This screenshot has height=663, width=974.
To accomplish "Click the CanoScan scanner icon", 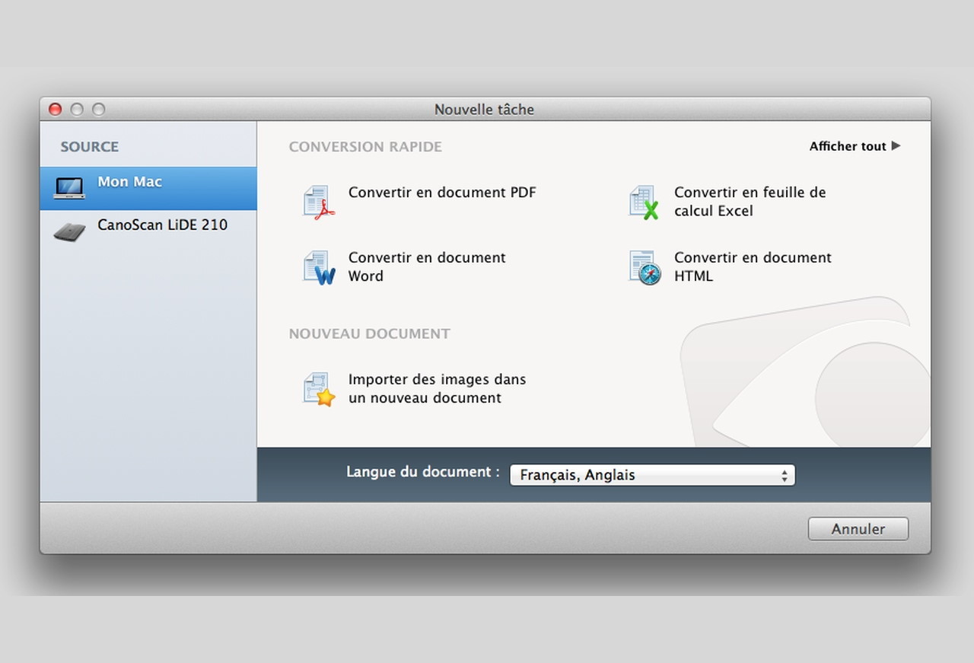I will [x=69, y=231].
